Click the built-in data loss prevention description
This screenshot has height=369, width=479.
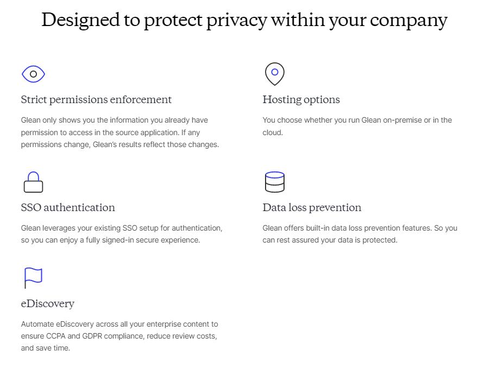360,234
